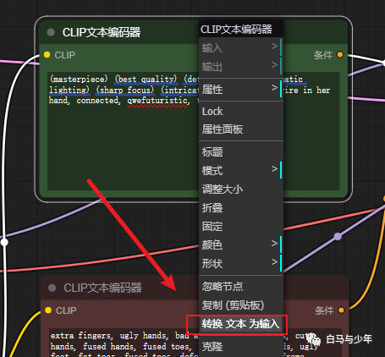Screen dimensions: 385x357
Task: Click the orange 条件 output dot on green node
Action: pos(340,54)
